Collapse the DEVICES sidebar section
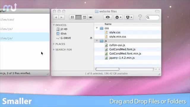Screen dimensions: 190x107 pyautogui.click(x=54, y=25)
